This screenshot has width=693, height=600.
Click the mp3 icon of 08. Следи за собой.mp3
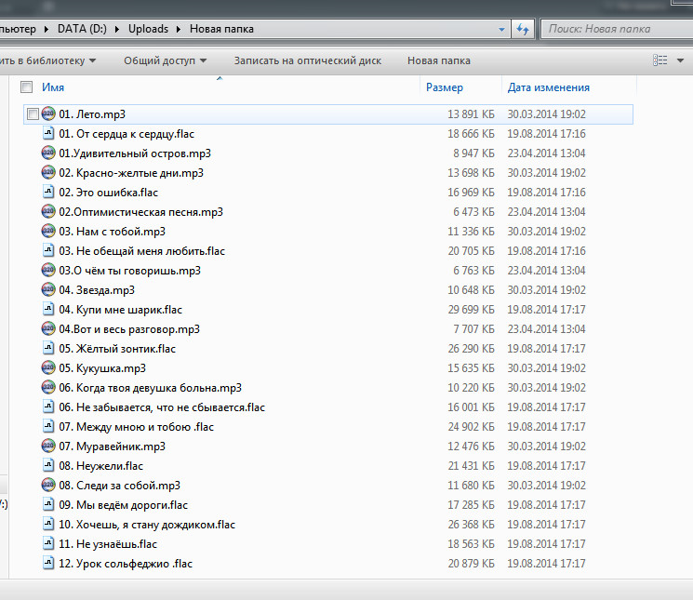(x=48, y=486)
